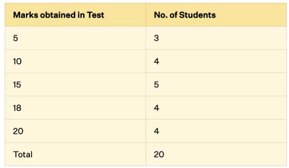The height and width of the screenshot is (168, 289).
Task: Select the word obtained in header
Action: [x=58, y=15]
